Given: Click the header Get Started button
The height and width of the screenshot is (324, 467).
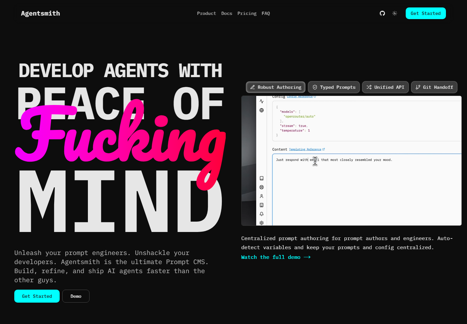Looking at the screenshot, I should pyautogui.click(x=426, y=13).
